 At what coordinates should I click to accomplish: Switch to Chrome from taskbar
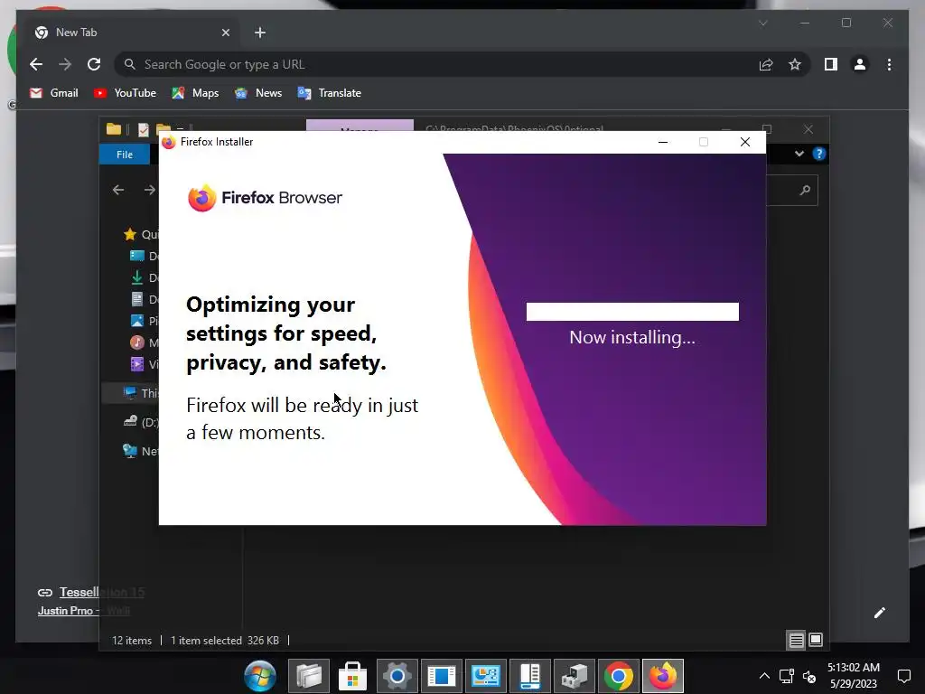point(618,676)
